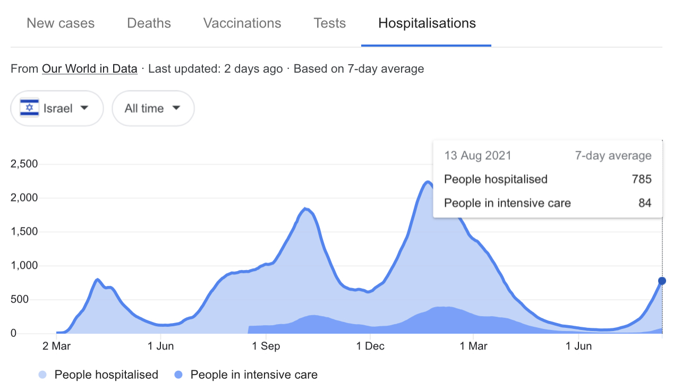Image resolution: width=673 pixels, height=392 pixels.
Task: Click the People in intensive care legend dot
Action: pyautogui.click(x=178, y=375)
